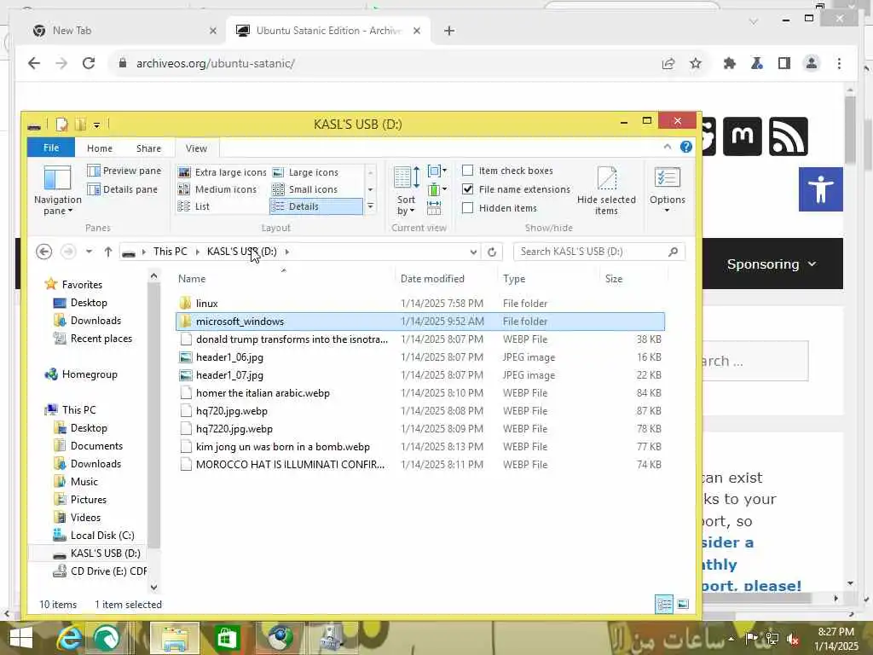The width and height of the screenshot is (873, 655).
Task: Click the Explorer Back arrow
Action: (44, 252)
